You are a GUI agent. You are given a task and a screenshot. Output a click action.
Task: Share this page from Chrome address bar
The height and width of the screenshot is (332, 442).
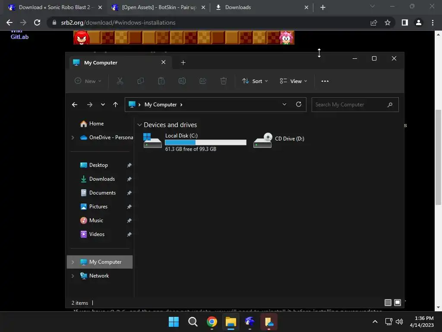tap(374, 22)
